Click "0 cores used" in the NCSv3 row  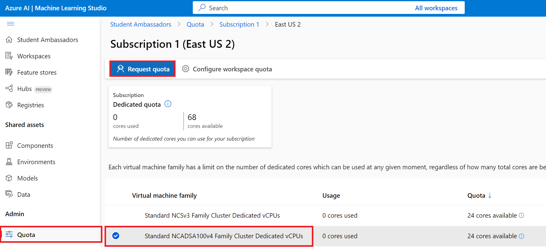(x=340, y=215)
